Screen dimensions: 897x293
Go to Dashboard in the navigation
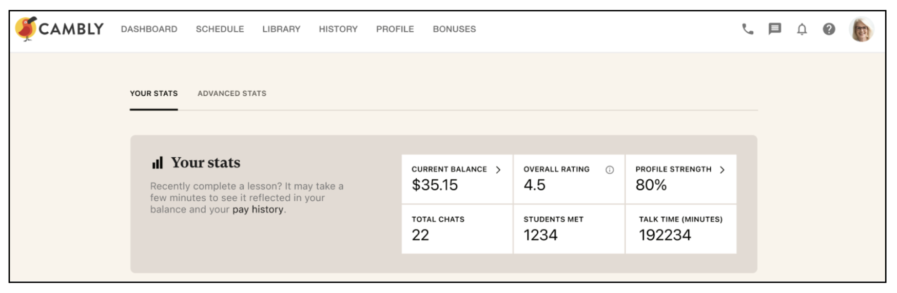[149, 29]
